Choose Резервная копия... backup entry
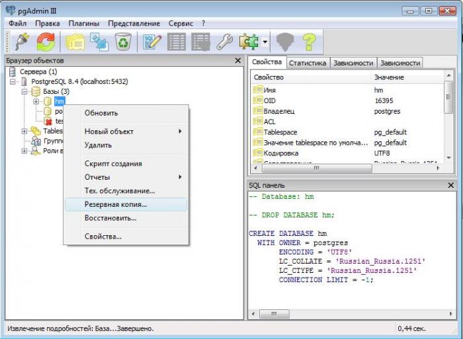463x339 pixels. click(126, 204)
